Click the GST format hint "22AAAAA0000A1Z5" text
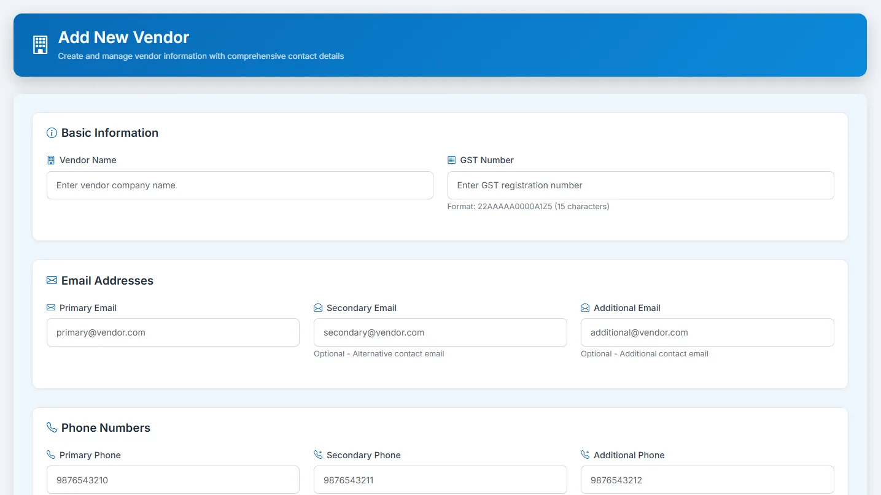This screenshot has width=881, height=495. point(514,207)
